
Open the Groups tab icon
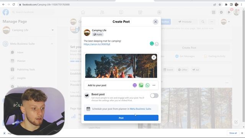[159, 12]
